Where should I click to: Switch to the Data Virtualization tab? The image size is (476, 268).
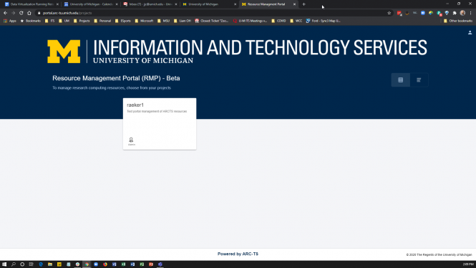coord(31,4)
